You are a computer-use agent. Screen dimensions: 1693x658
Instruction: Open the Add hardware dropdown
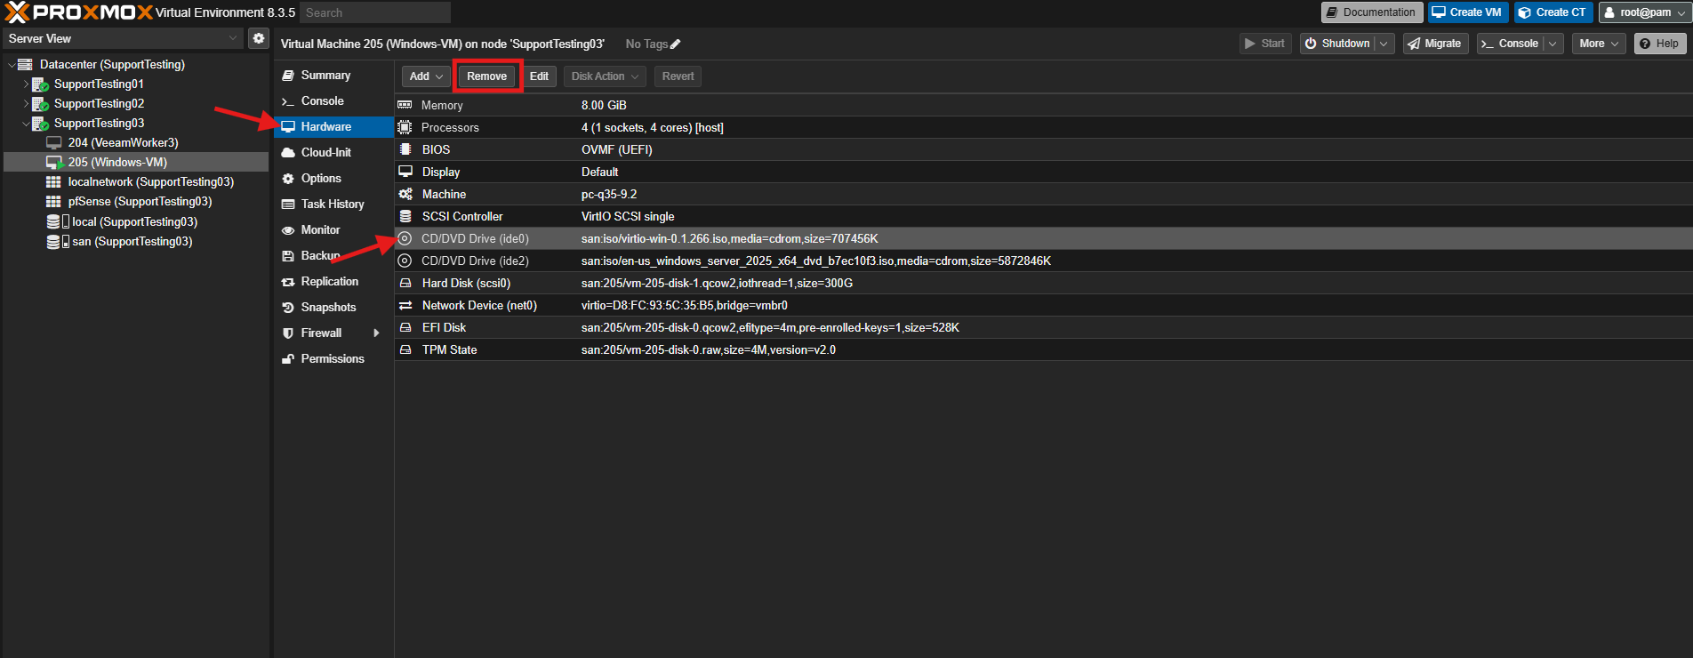pos(426,76)
